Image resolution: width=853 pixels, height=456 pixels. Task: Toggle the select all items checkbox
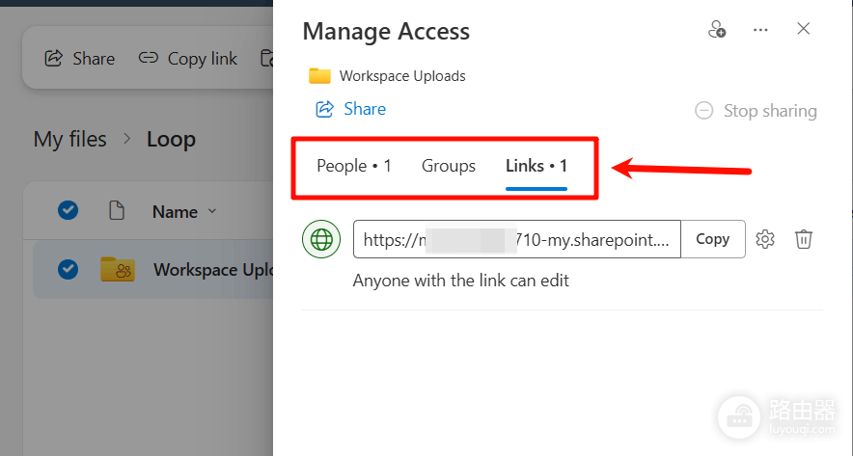click(68, 210)
